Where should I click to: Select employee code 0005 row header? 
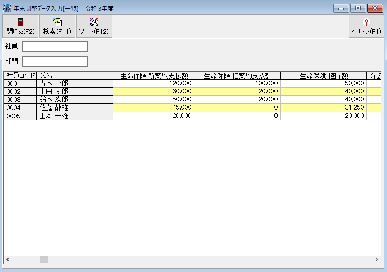tap(20, 116)
